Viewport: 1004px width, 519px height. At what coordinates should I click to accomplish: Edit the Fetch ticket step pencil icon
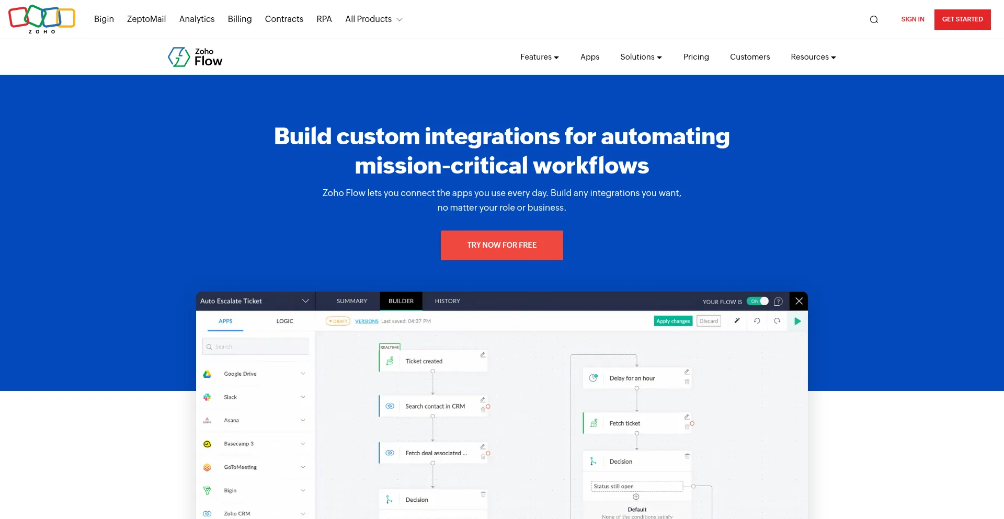[x=687, y=417]
